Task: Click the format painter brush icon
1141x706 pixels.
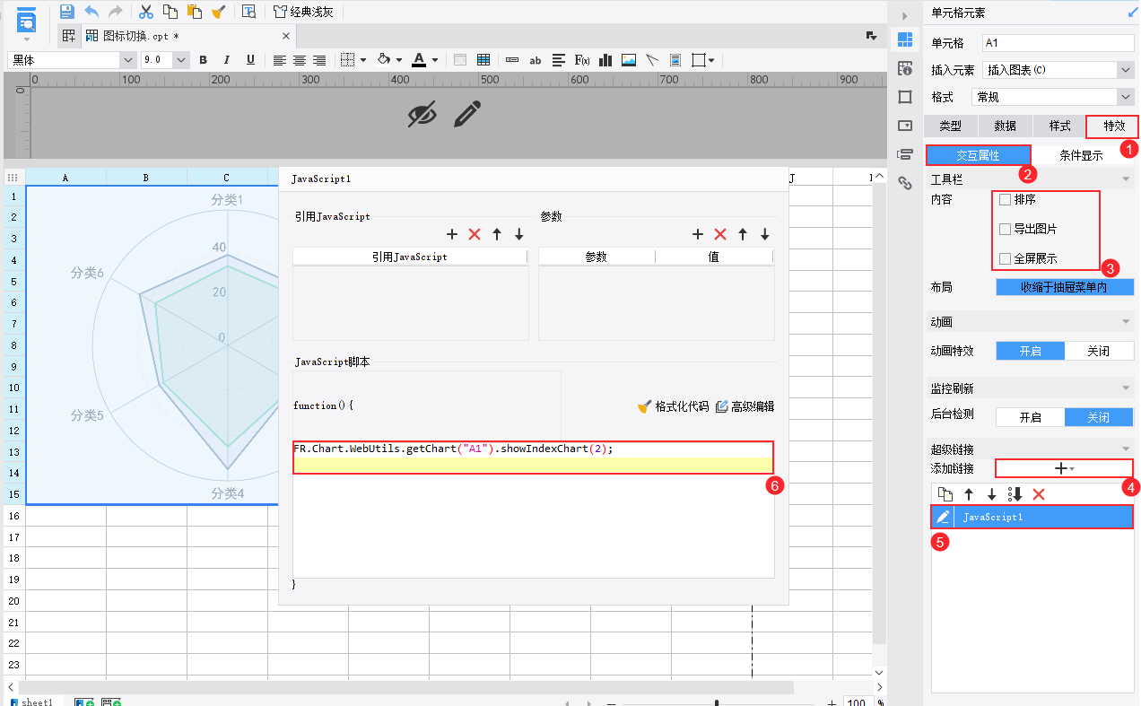Action: 218,12
